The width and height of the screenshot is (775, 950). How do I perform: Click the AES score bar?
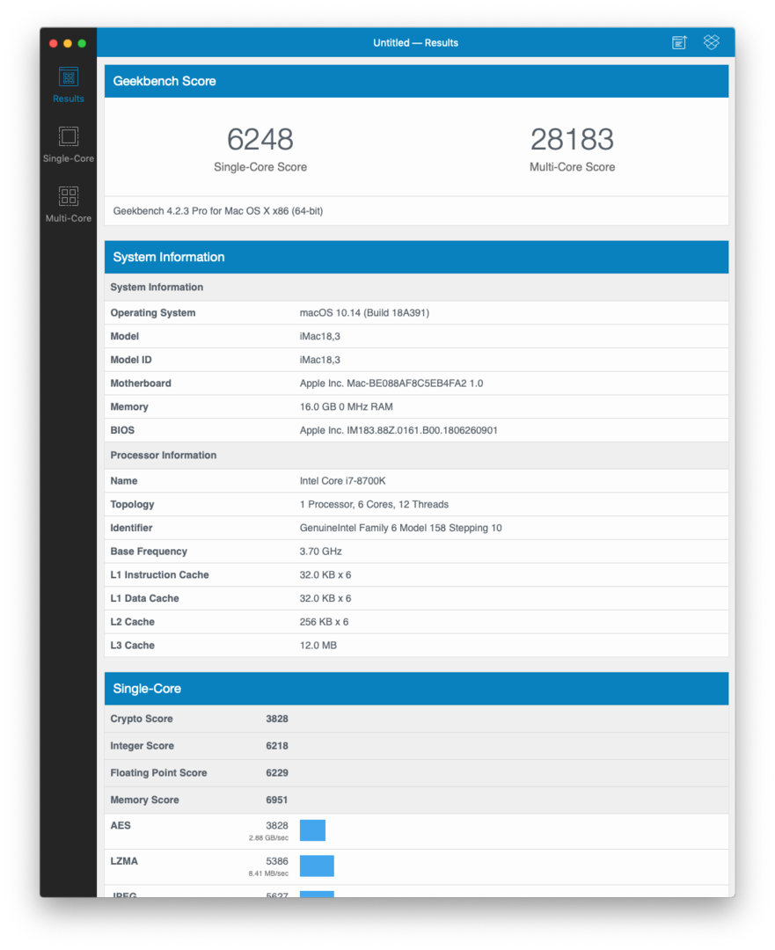(x=312, y=830)
